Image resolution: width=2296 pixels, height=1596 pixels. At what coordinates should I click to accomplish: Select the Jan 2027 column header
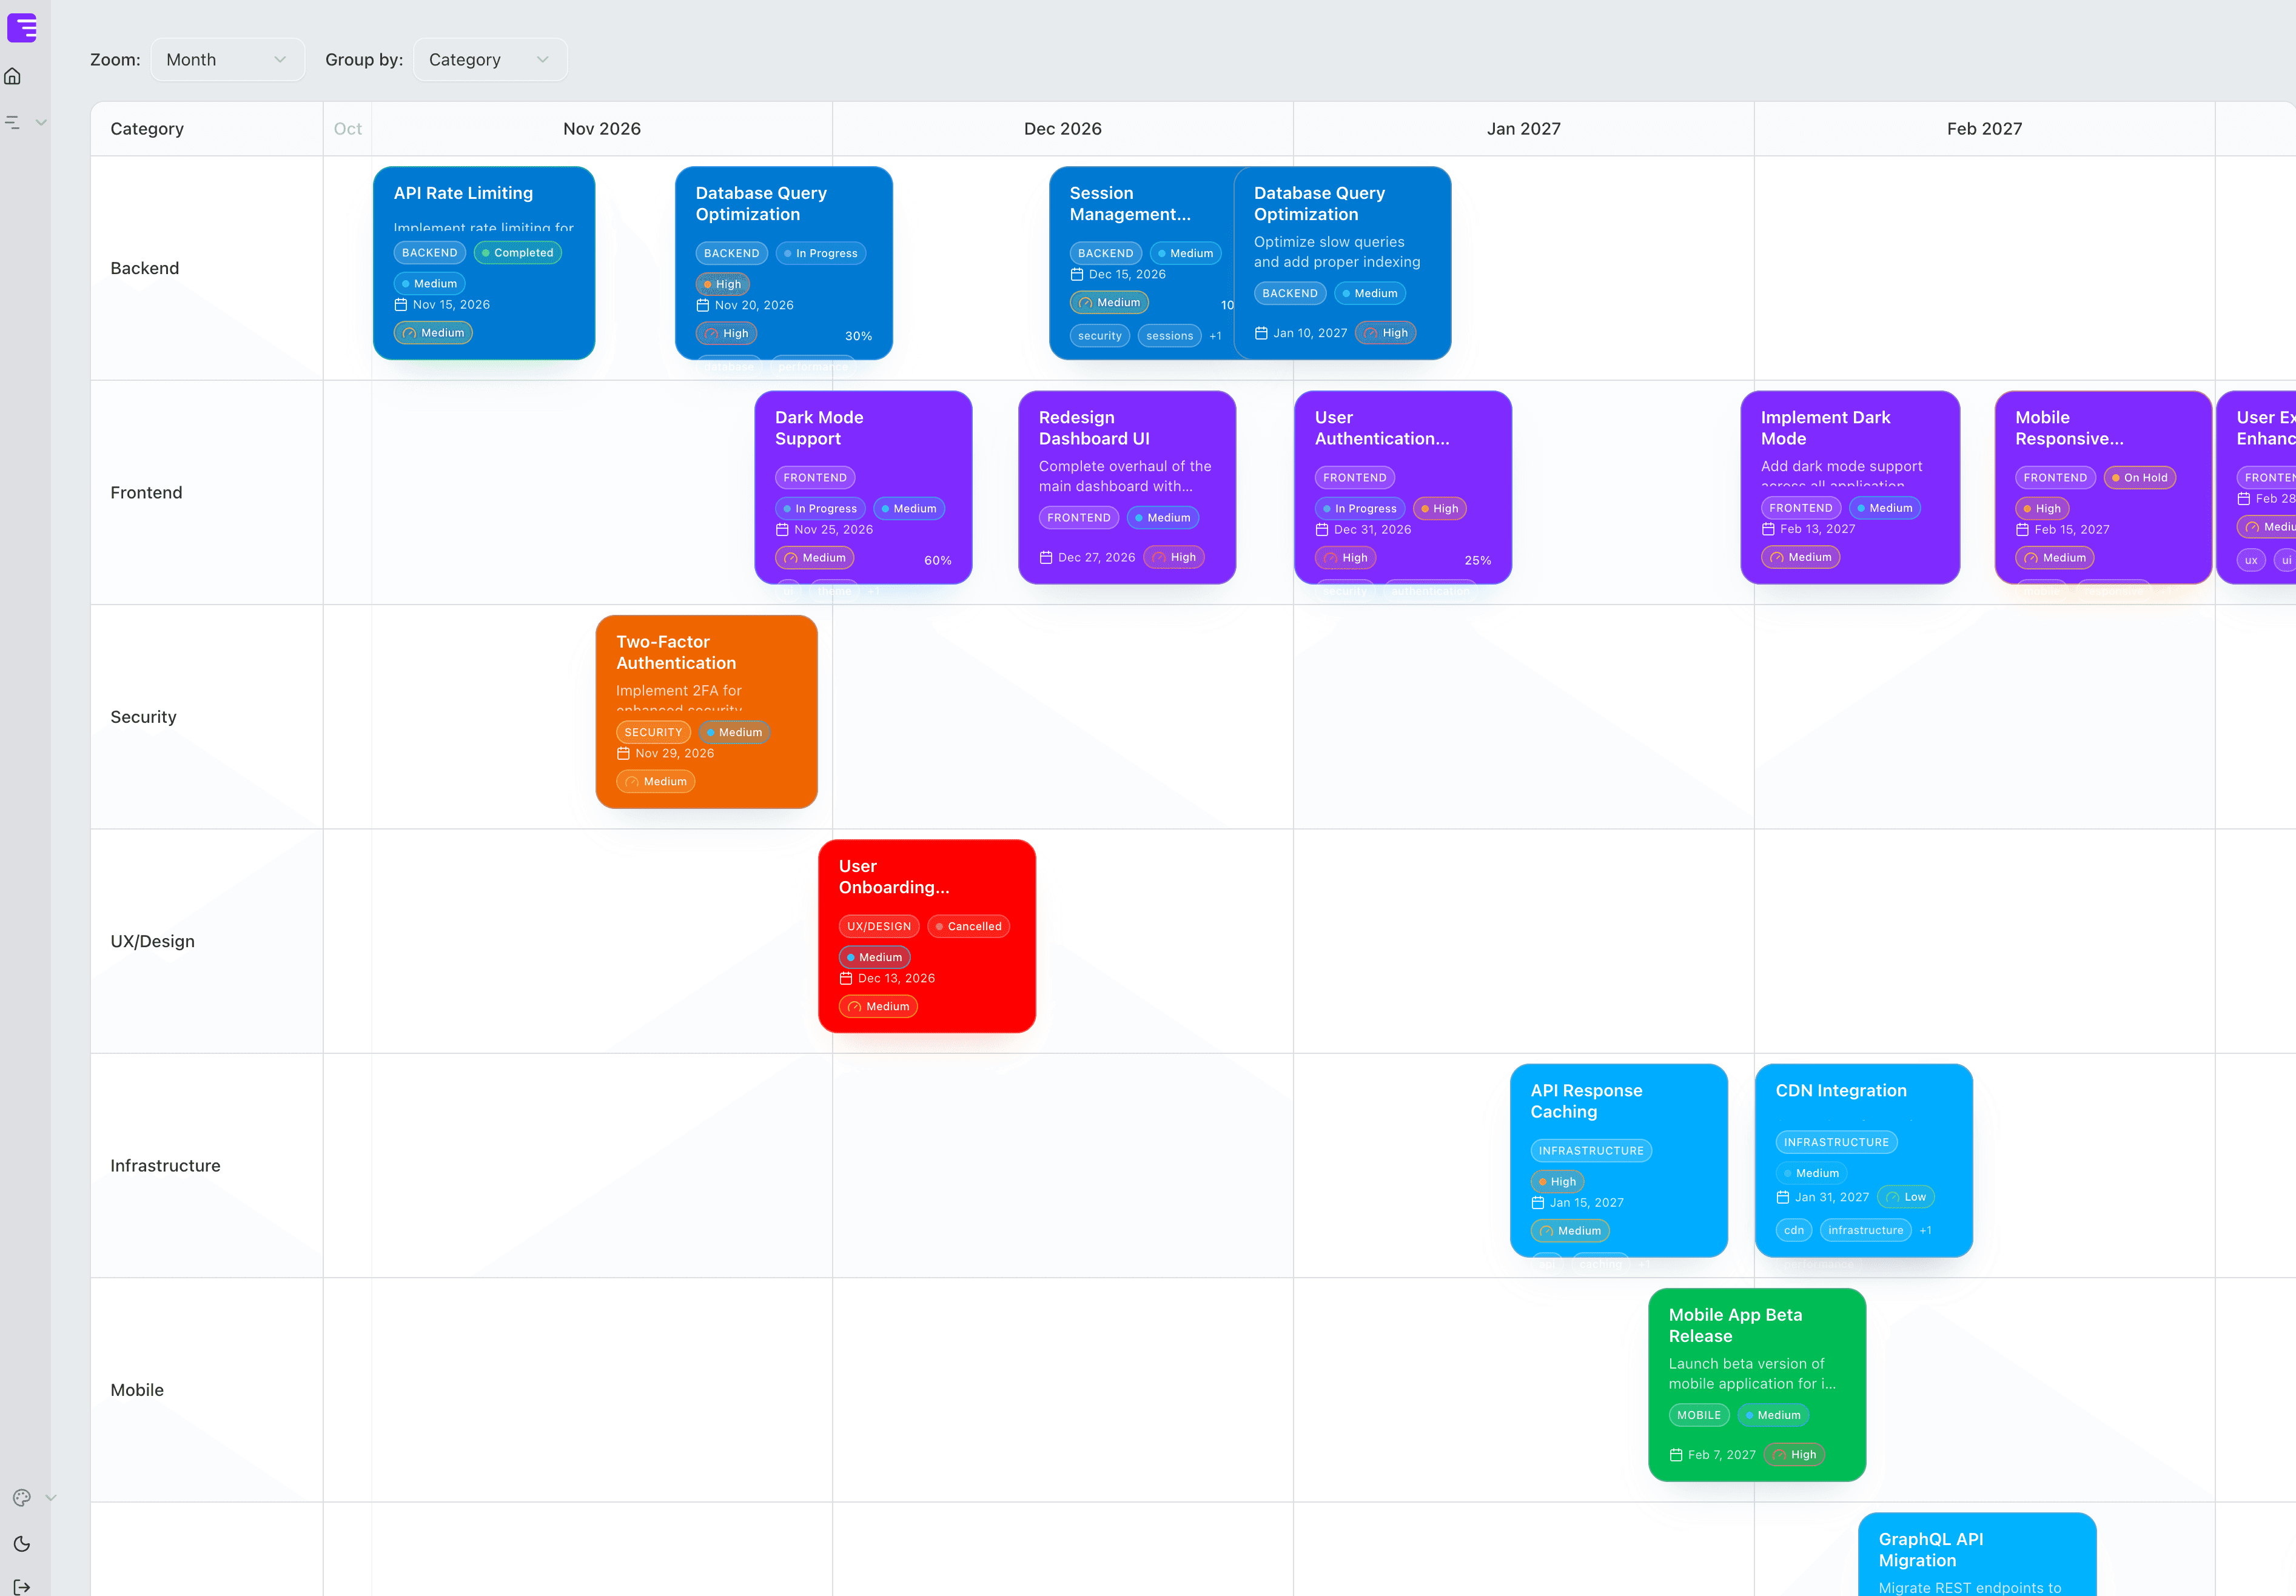coord(1523,128)
